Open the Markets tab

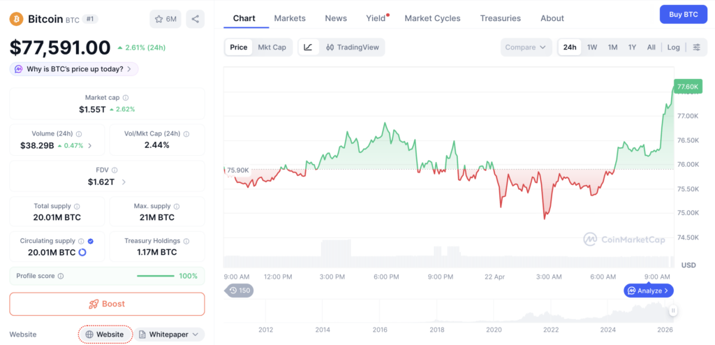(290, 19)
